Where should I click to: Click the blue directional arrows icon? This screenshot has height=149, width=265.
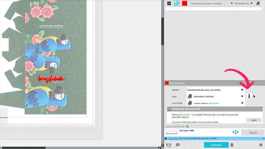click(235, 132)
